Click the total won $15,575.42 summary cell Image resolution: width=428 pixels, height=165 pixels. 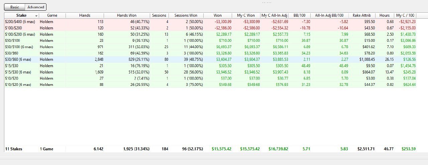(221, 149)
